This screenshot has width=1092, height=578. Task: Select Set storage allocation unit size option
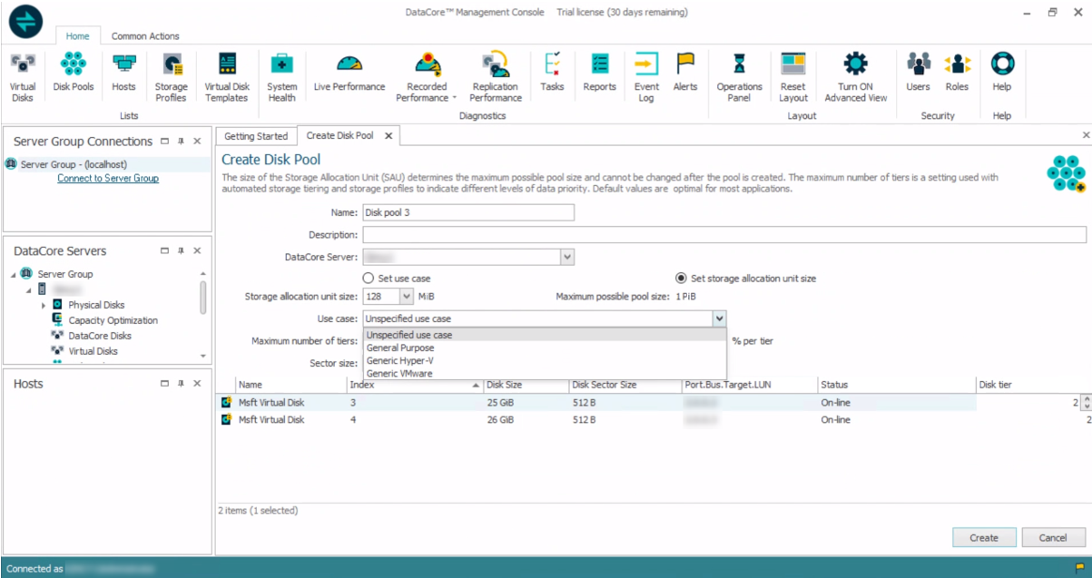(681, 279)
